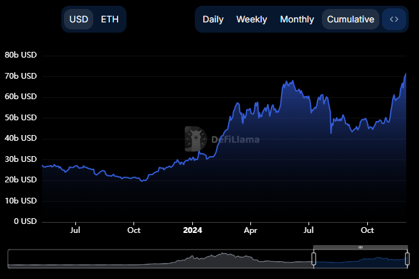Switch to the Weekly tab
The width and height of the screenshot is (419, 279).
click(x=252, y=19)
